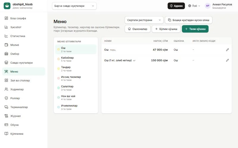Click the globe language icon

(190, 6)
